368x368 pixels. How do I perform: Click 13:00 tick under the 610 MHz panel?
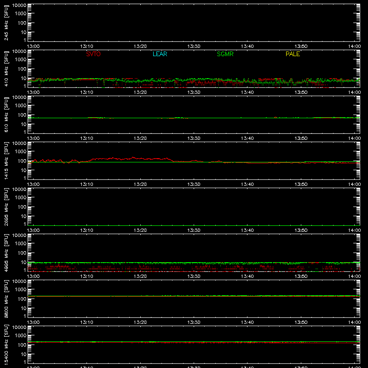(33, 138)
